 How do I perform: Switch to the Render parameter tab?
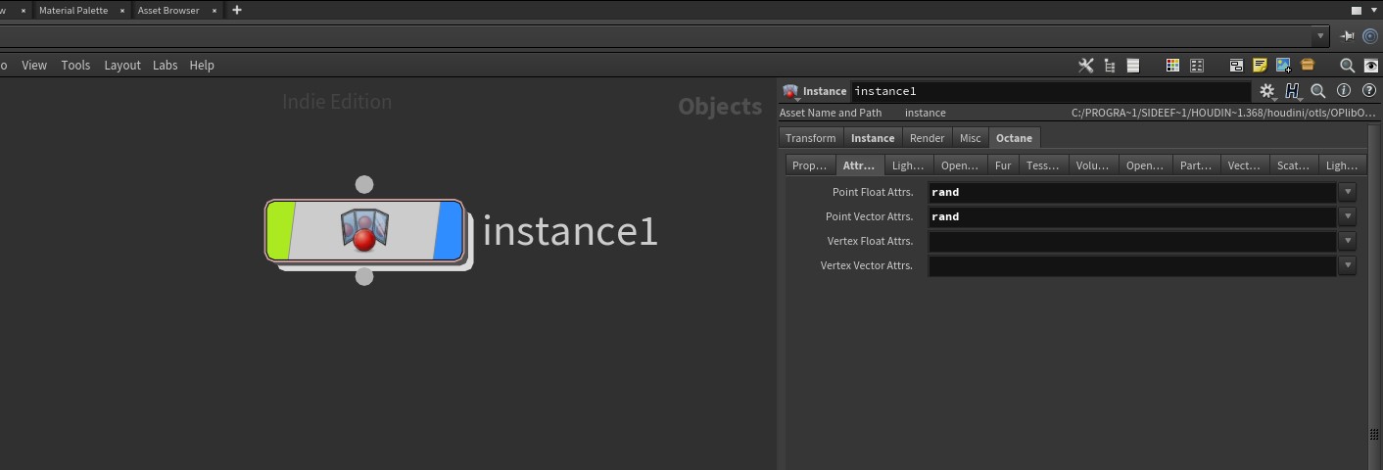(x=927, y=138)
